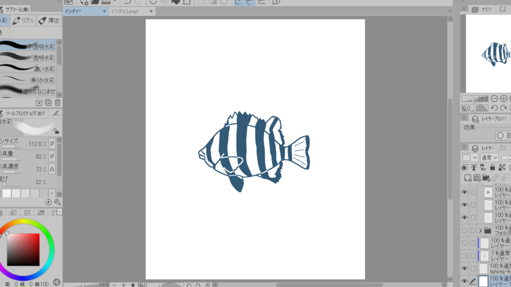The height and width of the screenshot is (287, 511).
Task: Click the lock layer padlock icon
Action: pyautogui.click(x=493, y=167)
